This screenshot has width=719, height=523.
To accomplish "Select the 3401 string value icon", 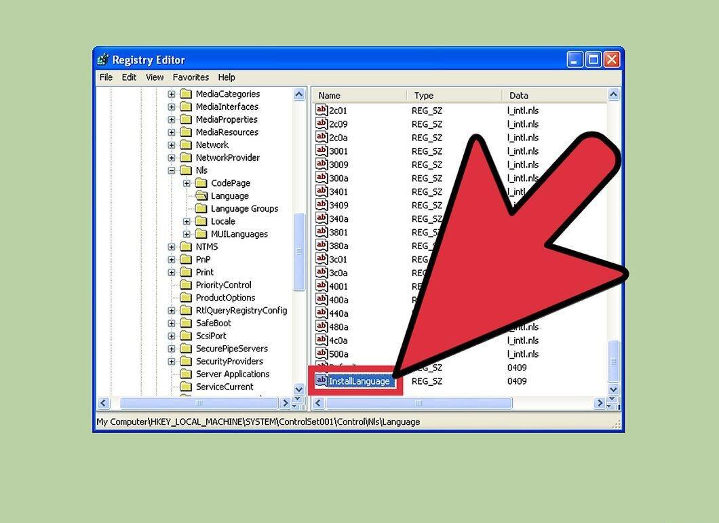I will pos(322,191).
